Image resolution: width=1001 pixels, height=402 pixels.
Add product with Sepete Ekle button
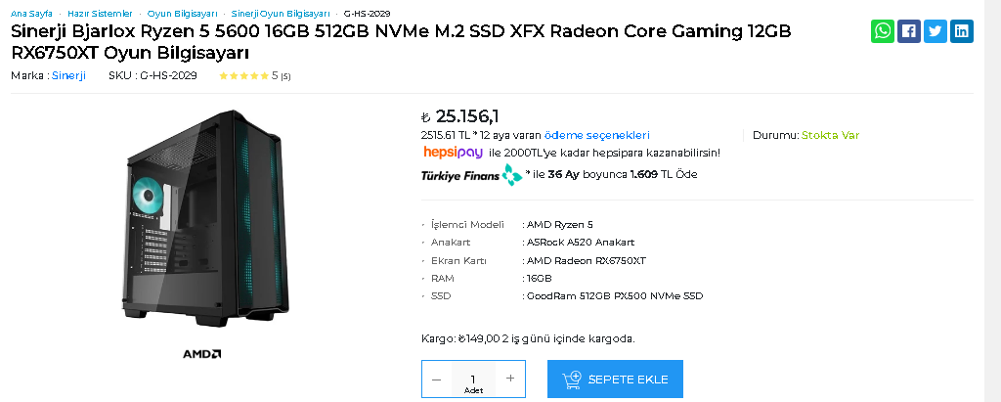(615, 380)
